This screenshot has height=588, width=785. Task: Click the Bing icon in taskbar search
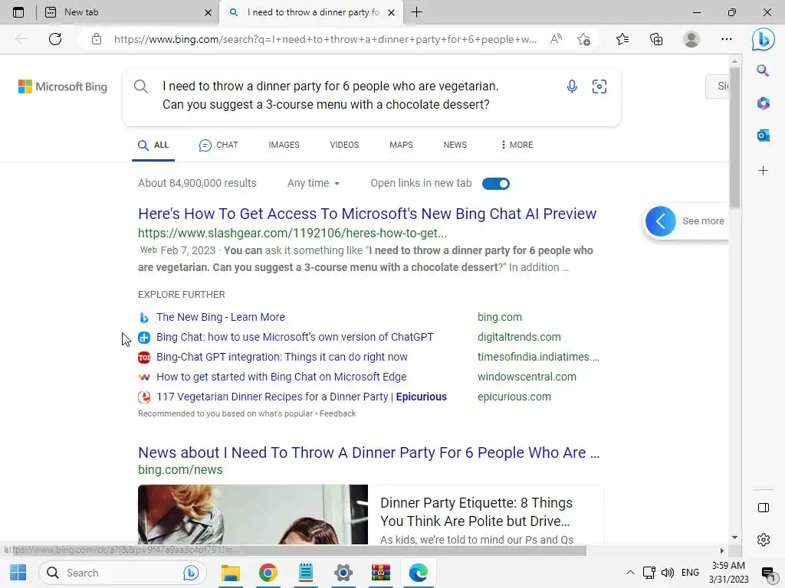[x=191, y=573]
